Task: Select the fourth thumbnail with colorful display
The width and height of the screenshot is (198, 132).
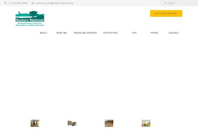Action: pyautogui.click(x=146, y=123)
